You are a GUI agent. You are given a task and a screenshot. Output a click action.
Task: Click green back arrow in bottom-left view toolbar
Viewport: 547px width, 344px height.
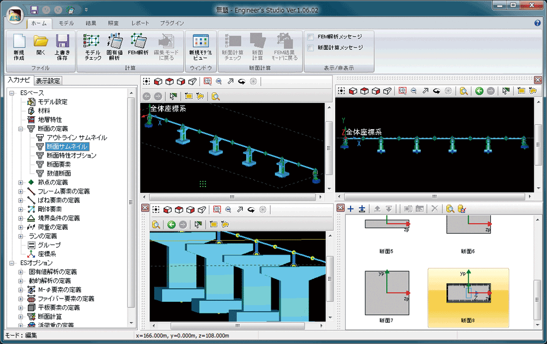(171, 224)
